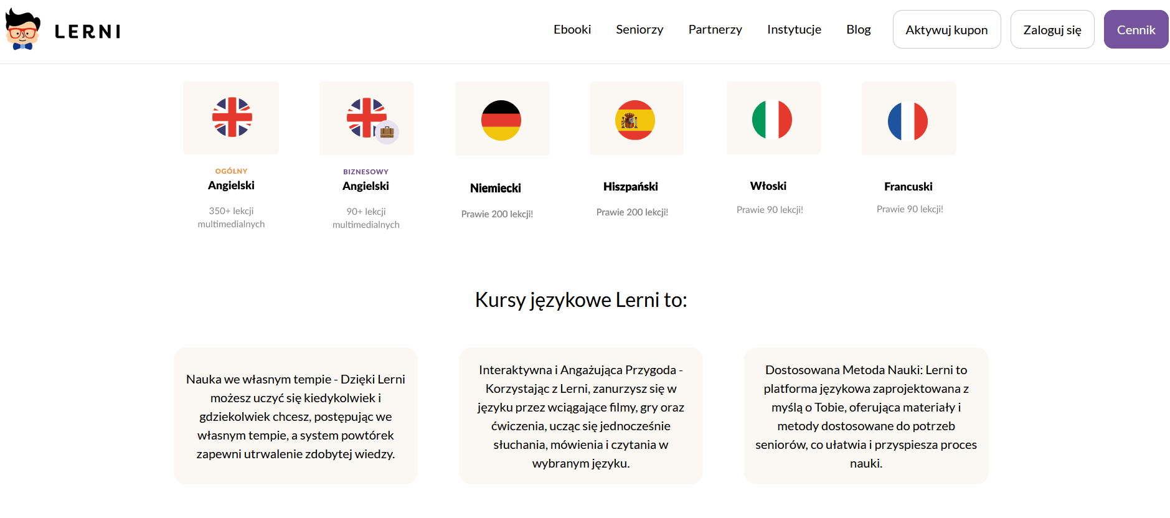
Task: Click the Lerni mascot logo icon
Action: pyautogui.click(x=23, y=29)
